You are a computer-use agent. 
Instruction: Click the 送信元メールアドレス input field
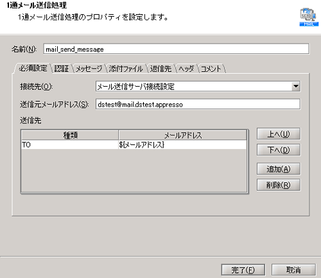tap(198, 104)
